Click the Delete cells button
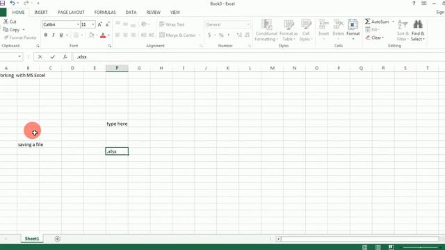Viewport: 445px width, 250px height. coord(339,30)
